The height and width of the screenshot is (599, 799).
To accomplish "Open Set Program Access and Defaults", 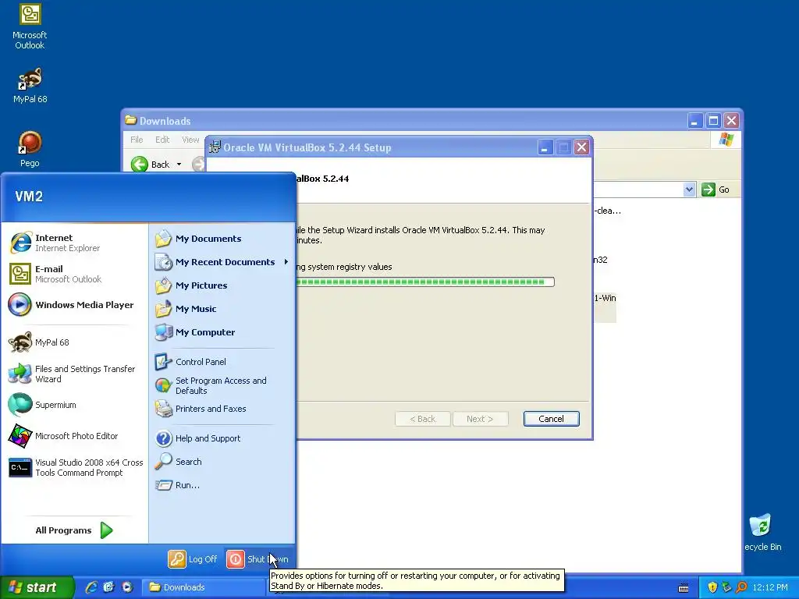I will (x=222, y=385).
